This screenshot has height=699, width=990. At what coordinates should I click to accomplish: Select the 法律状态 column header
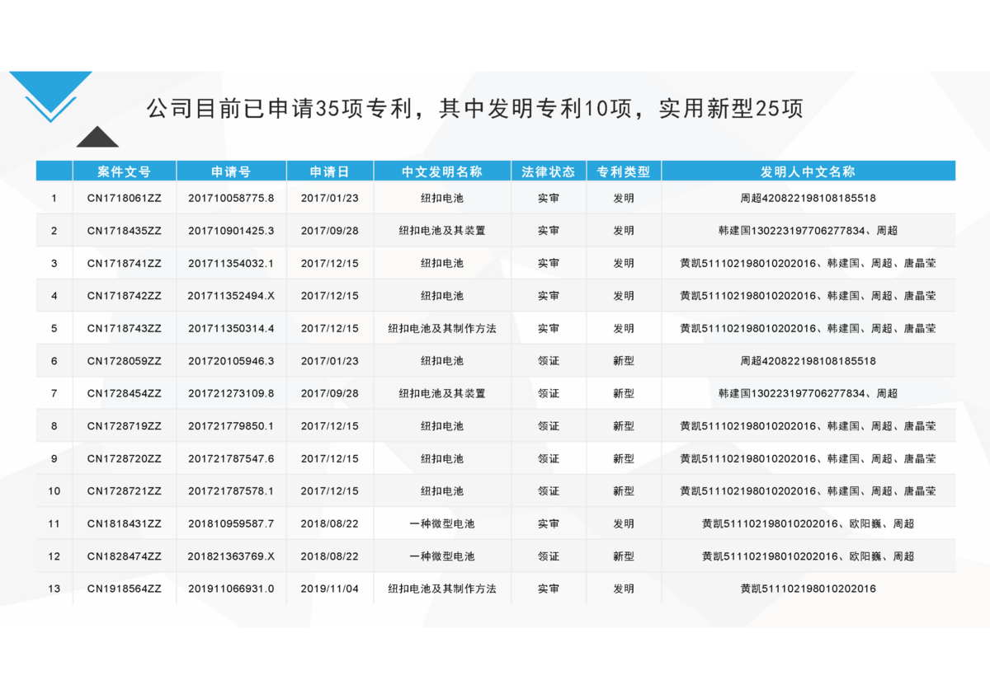tap(549, 171)
